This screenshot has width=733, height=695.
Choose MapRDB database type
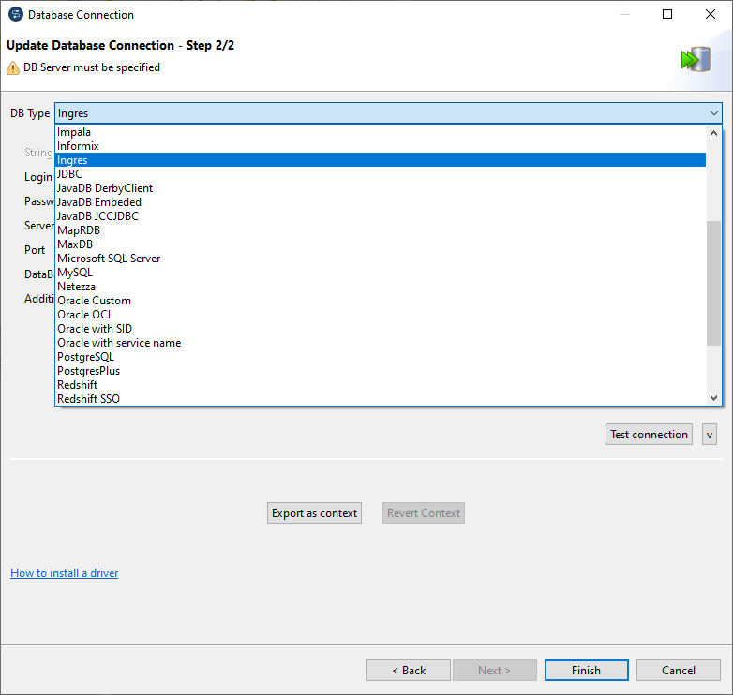pos(380,230)
